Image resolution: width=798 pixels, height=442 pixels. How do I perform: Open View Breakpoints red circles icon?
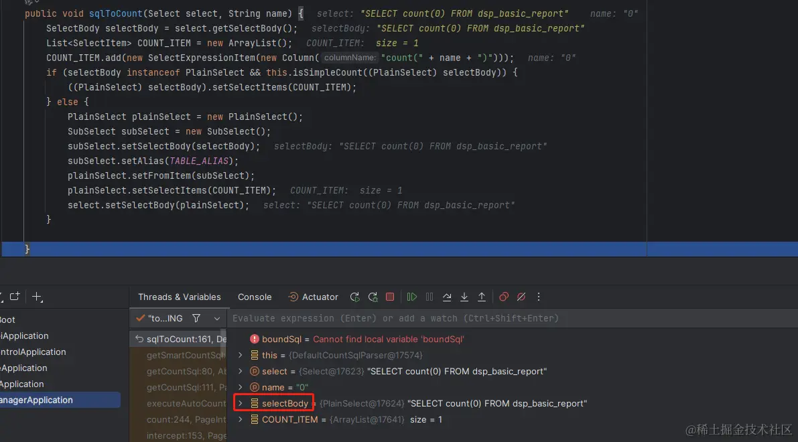tap(504, 297)
